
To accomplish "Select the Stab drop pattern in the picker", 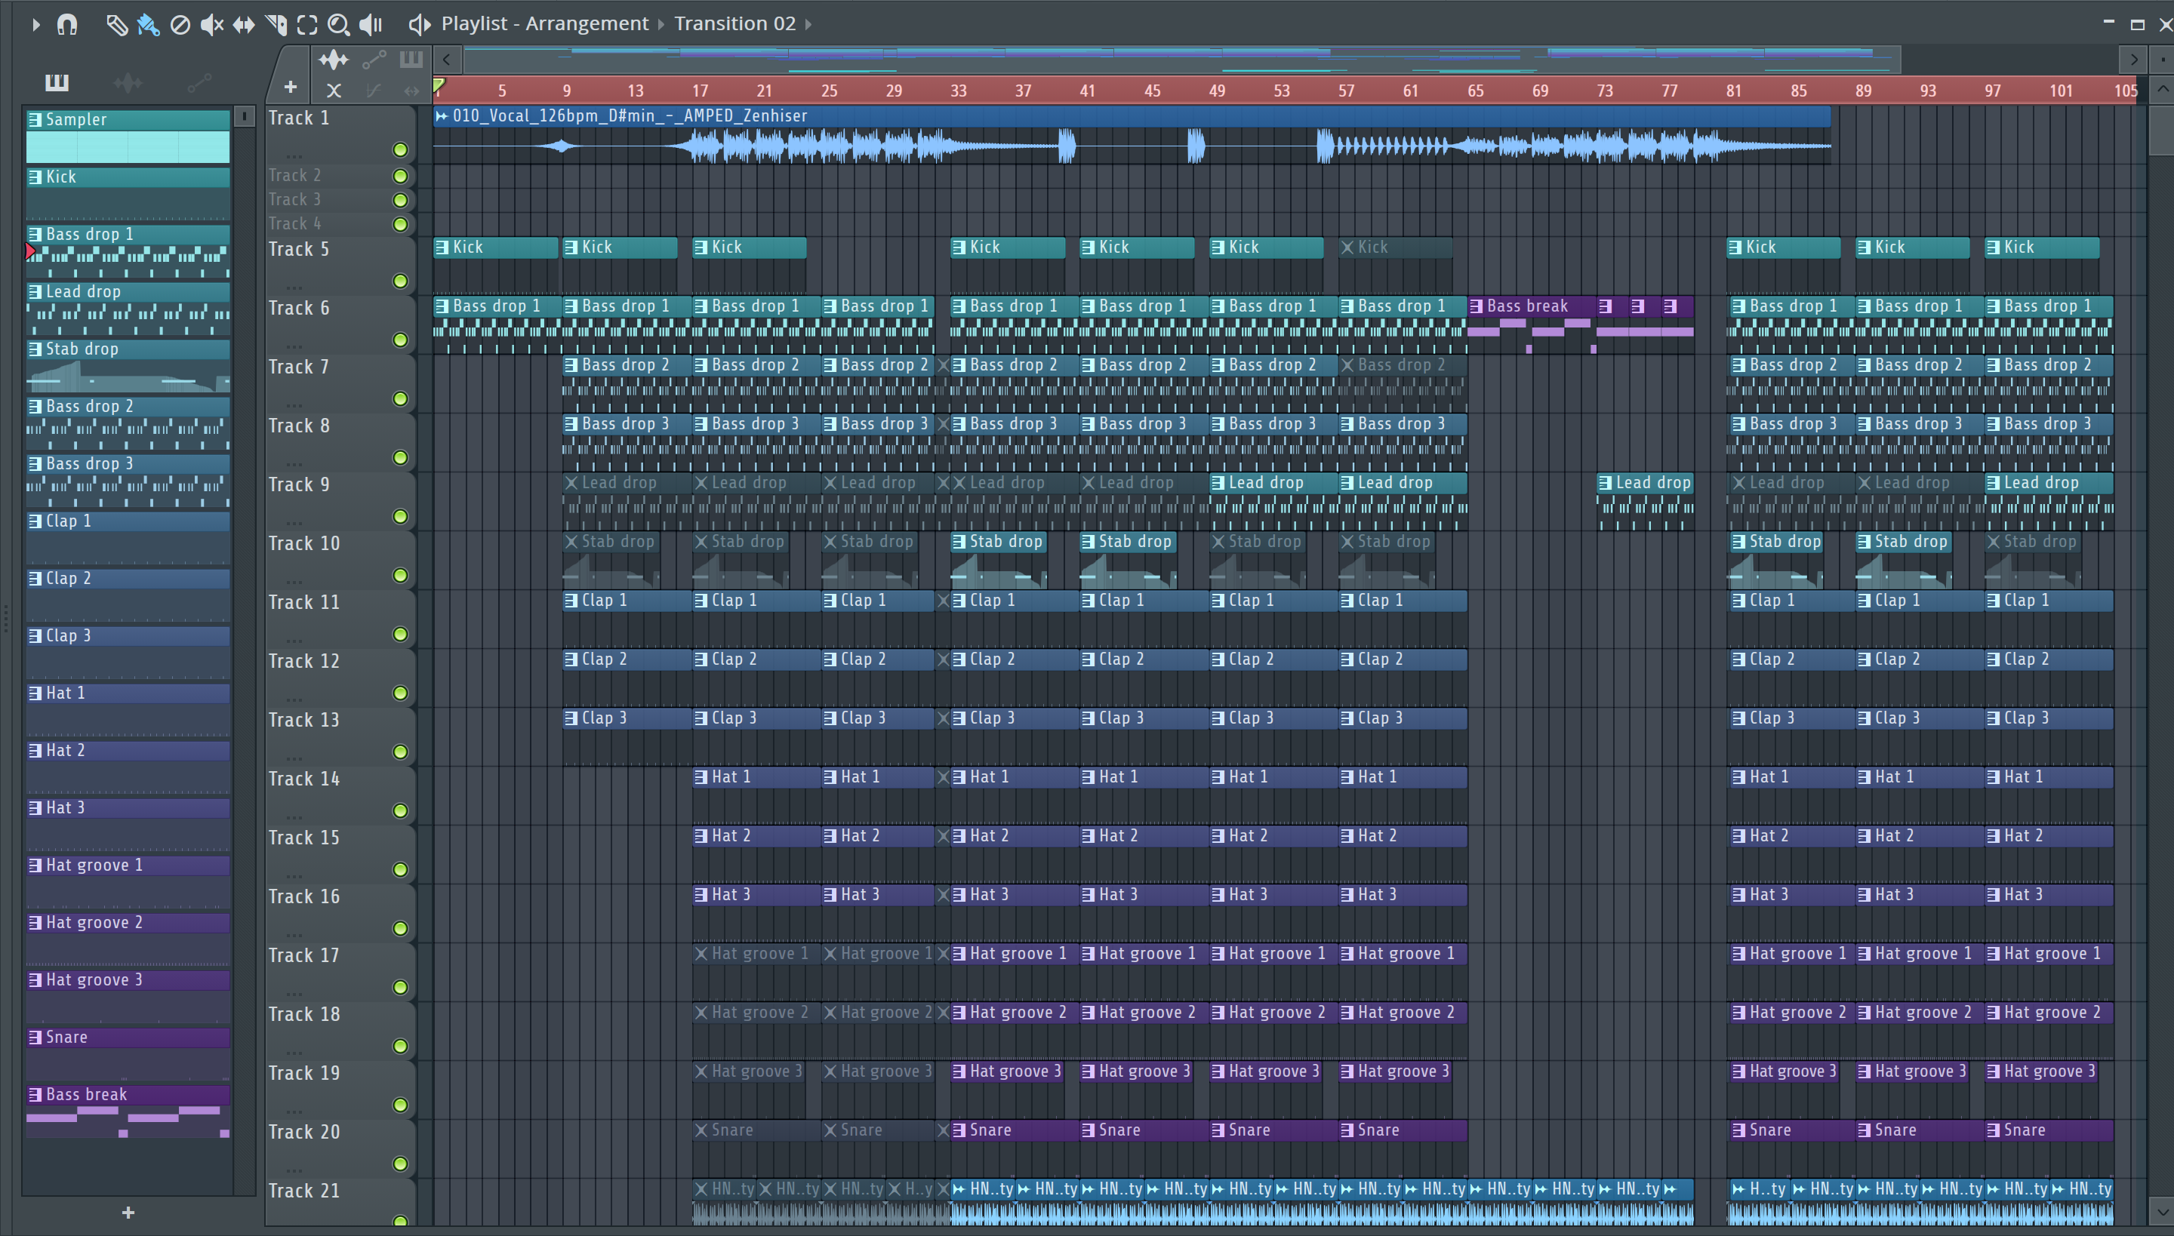I will 128,366.
